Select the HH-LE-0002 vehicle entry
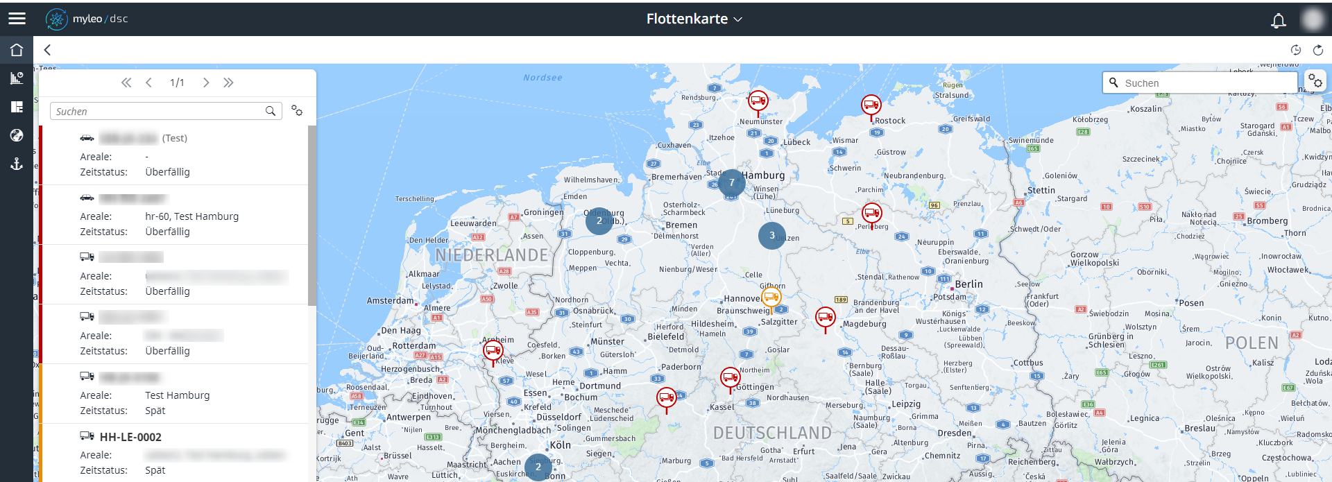Screen dimensions: 1332x482 coord(173,453)
